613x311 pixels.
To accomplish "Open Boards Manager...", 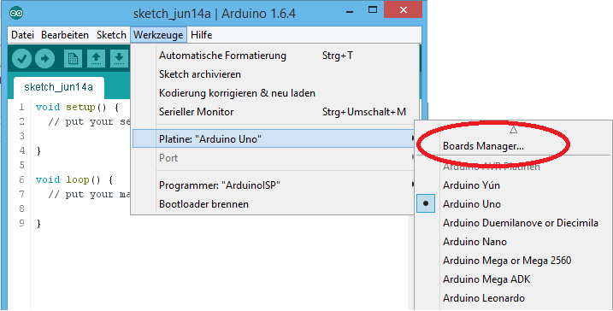I will click(x=483, y=146).
